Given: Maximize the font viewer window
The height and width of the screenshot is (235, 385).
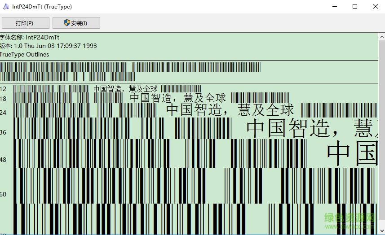Looking at the screenshot, I should coord(355,7).
